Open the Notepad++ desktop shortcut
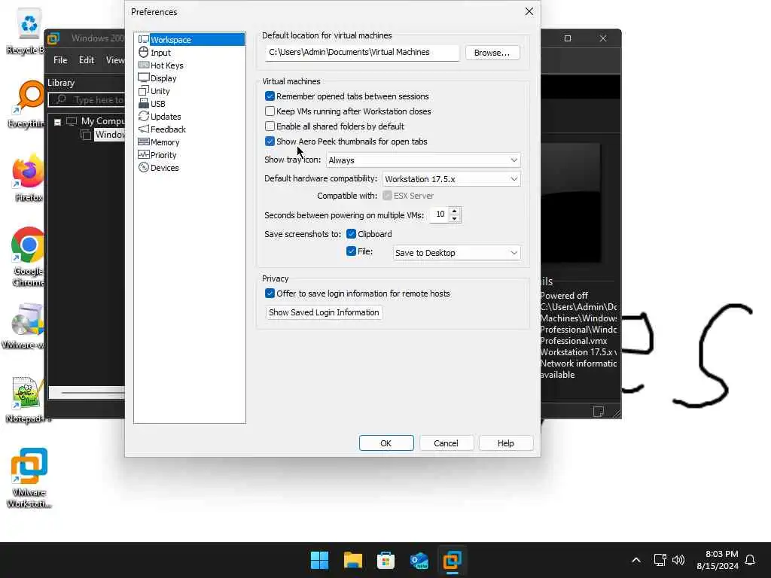Viewport: 771px width, 578px height. (x=28, y=400)
